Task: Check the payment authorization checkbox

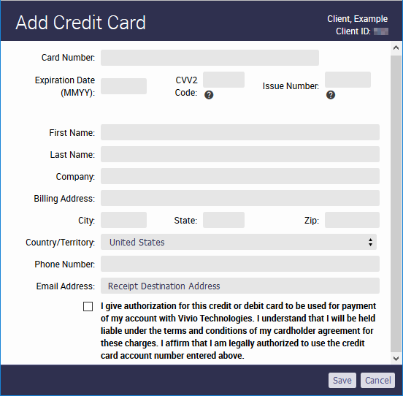Action: 88,306
